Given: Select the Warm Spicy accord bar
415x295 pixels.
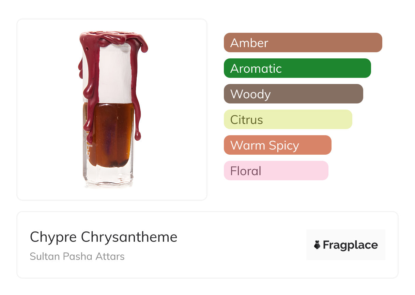Looking at the screenshot, I should (277, 145).
